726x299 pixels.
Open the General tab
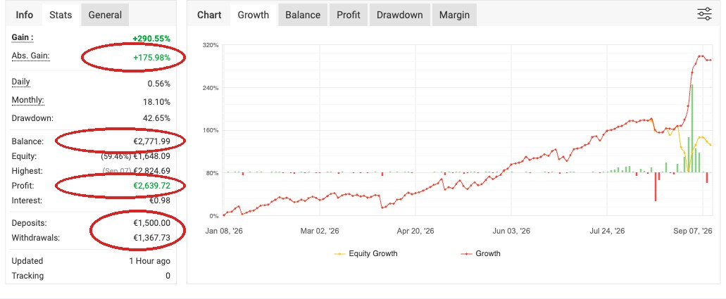tap(105, 15)
